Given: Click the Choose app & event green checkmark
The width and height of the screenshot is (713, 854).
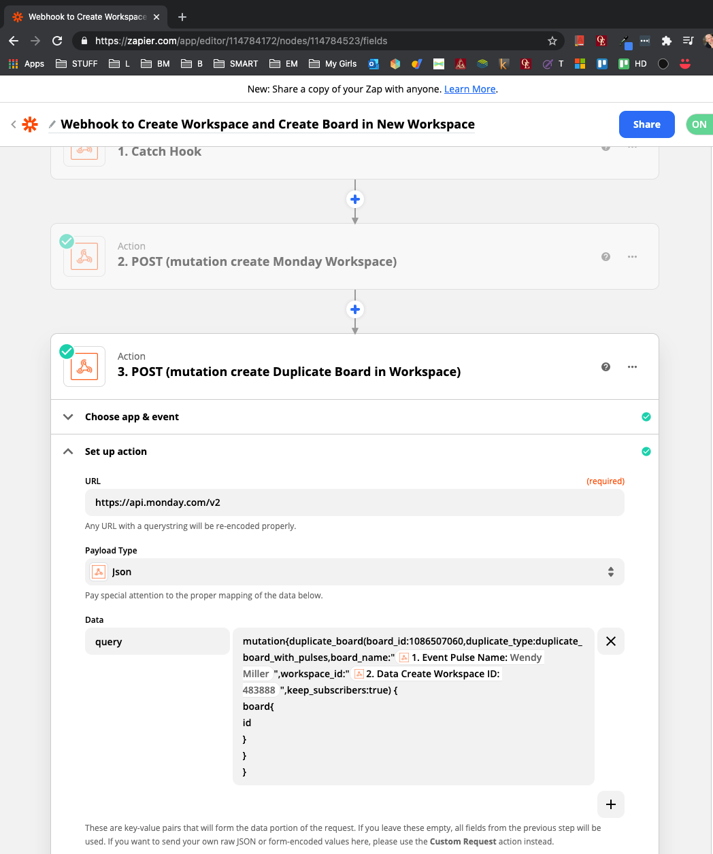Looking at the screenshot, I should point(646,417).
